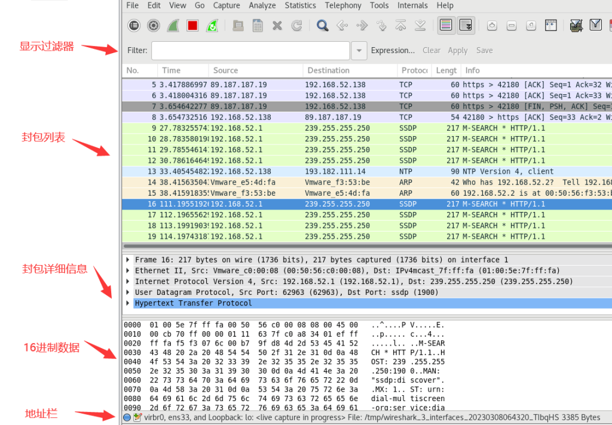Reload the capture file icon
Viewport: 612px width, 425px height.
coord(296,26)
